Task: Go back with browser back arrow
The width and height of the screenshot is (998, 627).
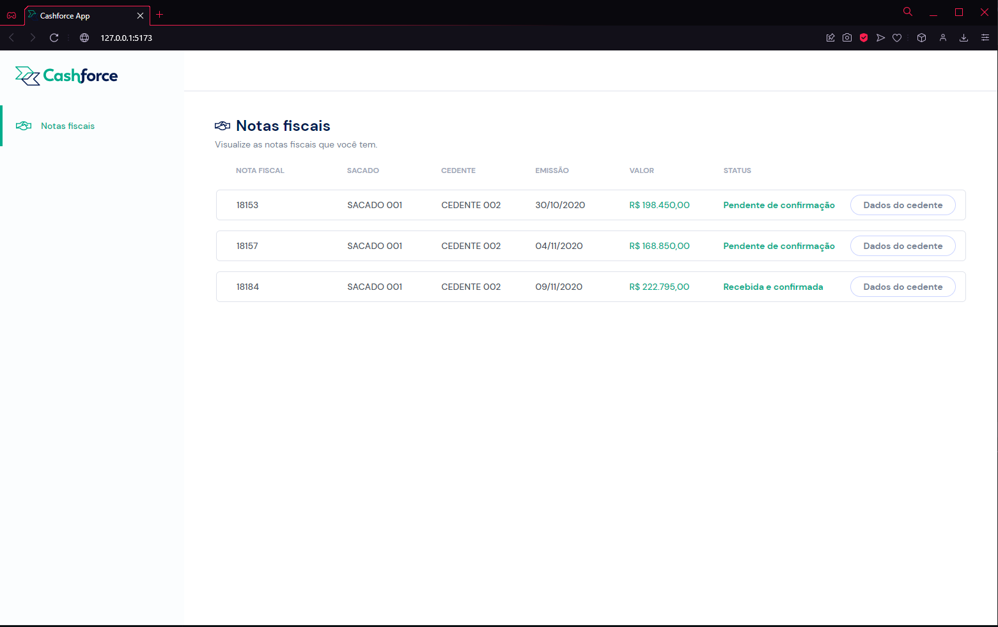Action: click(x=12, y=38)
